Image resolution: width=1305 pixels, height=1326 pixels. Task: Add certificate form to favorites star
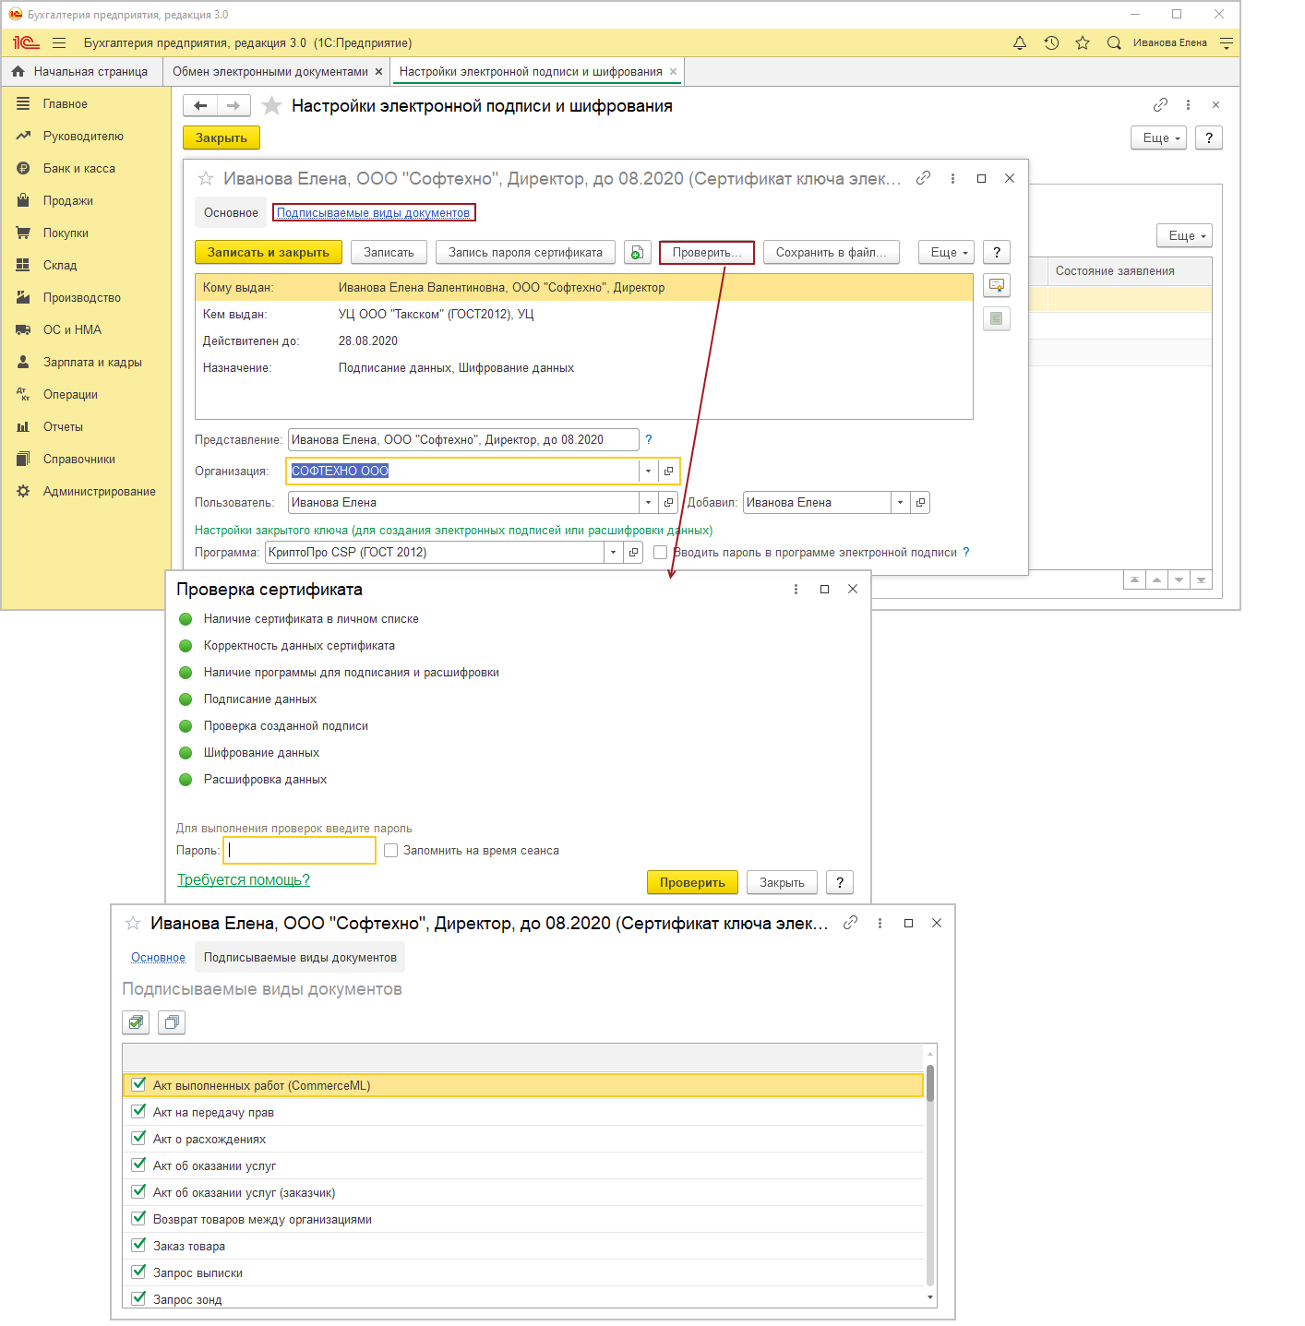pos(206,178)
